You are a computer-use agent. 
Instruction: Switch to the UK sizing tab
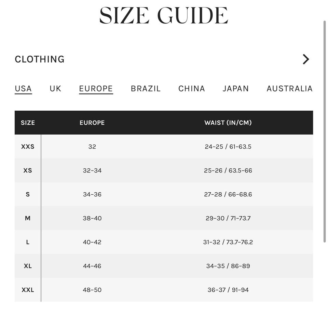[55, 88]
